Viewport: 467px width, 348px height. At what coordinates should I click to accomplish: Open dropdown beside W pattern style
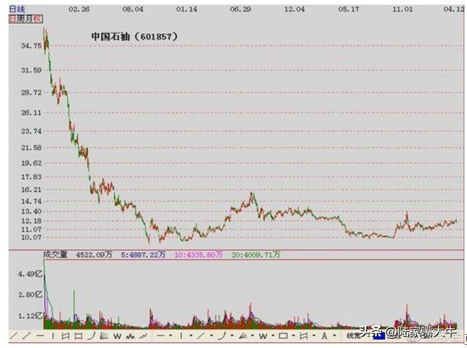[273, 335]
